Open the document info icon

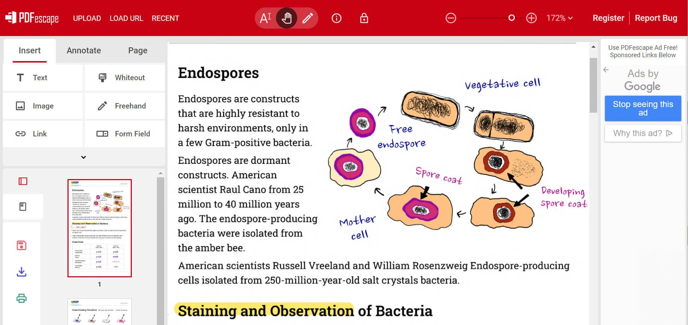(x=336, y=18)
